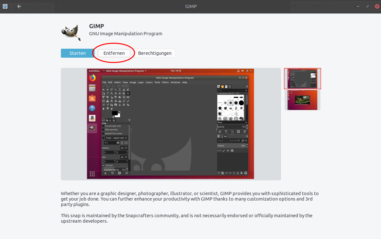
Task: Open the large GIMP screenshot preview
Action: 171,124
